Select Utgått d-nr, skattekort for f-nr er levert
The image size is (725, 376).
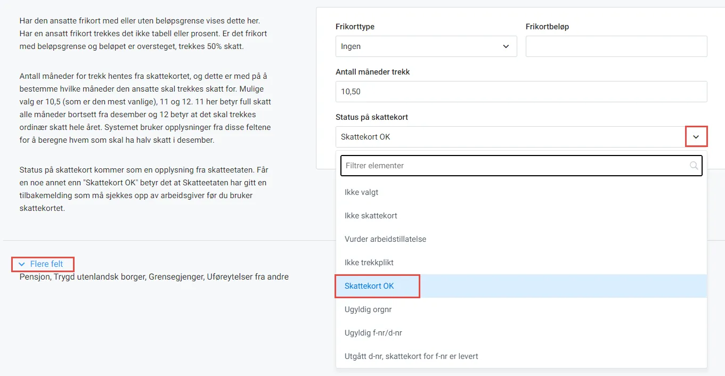[x=412, y=356]
